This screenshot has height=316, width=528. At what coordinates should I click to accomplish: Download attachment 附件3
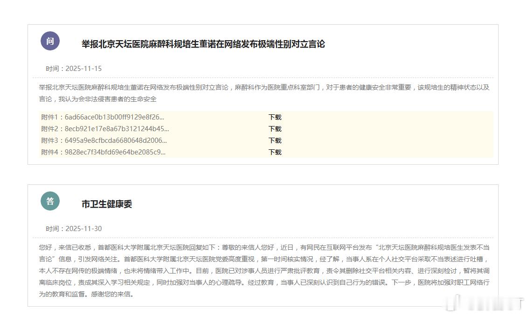point(275,140)
